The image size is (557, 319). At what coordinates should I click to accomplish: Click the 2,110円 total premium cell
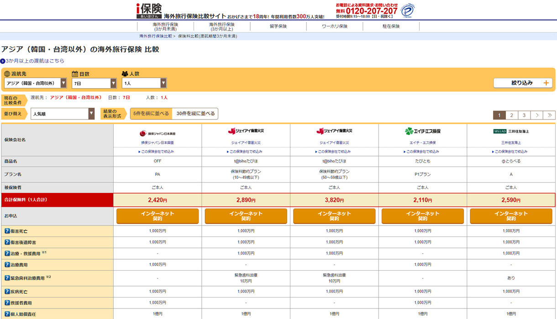click(x=423, y=200)
